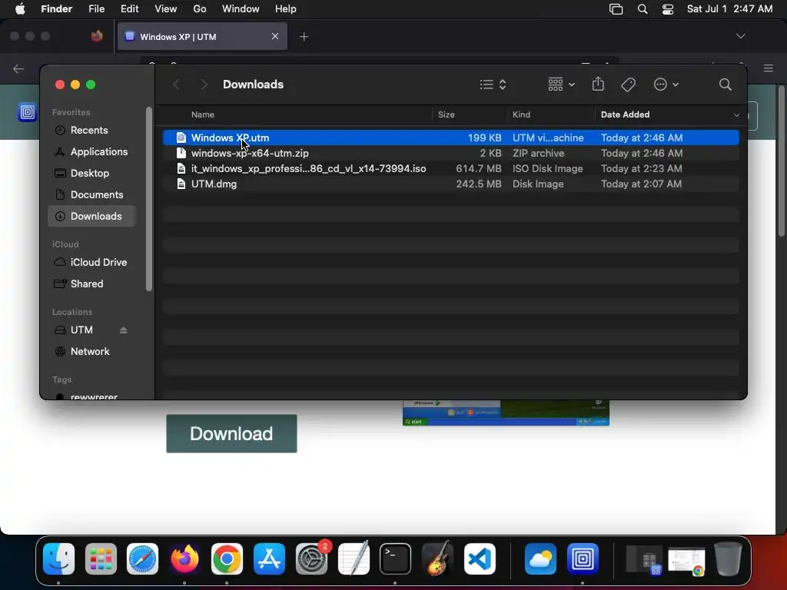Viewport: 787px width, 590px height.
Task: Go back in the Firefox window
Action: pos(18,68)
